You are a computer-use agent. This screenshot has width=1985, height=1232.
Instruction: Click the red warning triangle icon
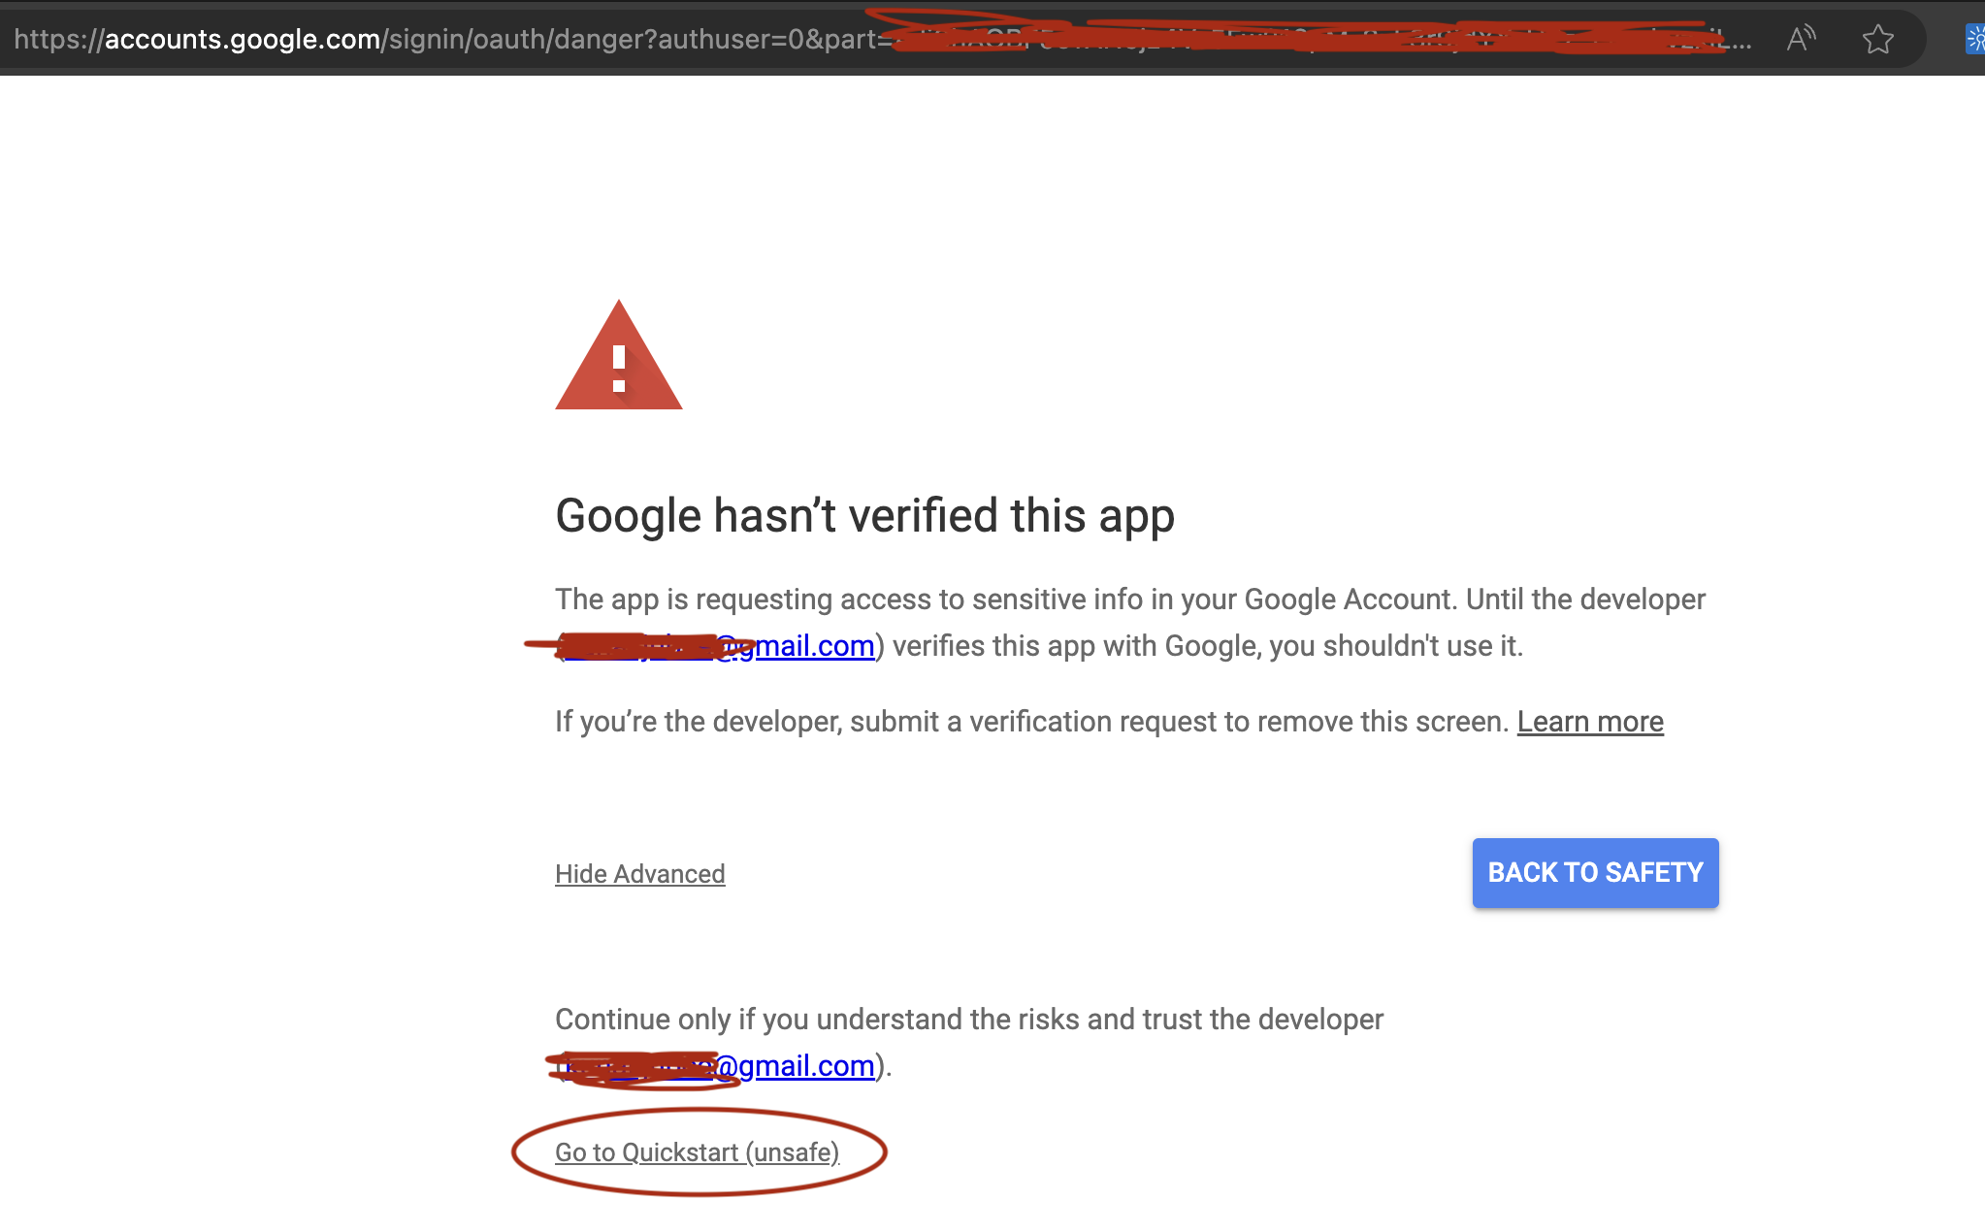coord(619,355)
